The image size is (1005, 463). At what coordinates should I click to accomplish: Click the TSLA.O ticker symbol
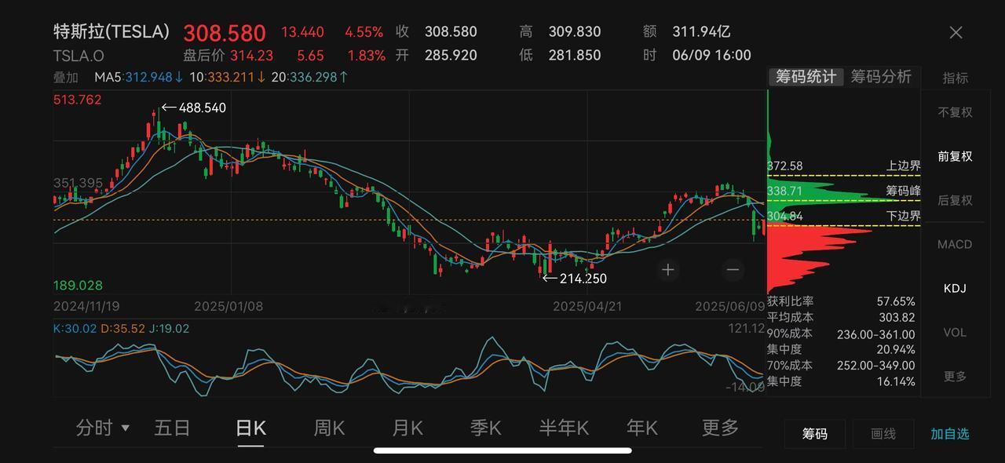pyautogui.click(x=79, y=56)
